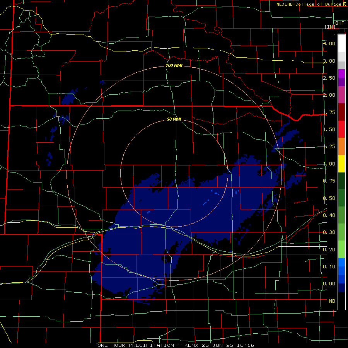
Task: Click the '50 NMI' range ring label
Action: coord(174,119)
